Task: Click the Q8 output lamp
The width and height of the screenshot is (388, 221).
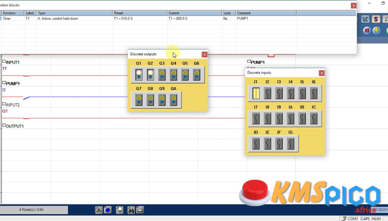Action: 150,100
